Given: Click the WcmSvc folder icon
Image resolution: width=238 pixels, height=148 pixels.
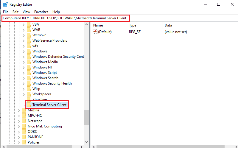Looking at the screenshot, I should coord(29,35).
